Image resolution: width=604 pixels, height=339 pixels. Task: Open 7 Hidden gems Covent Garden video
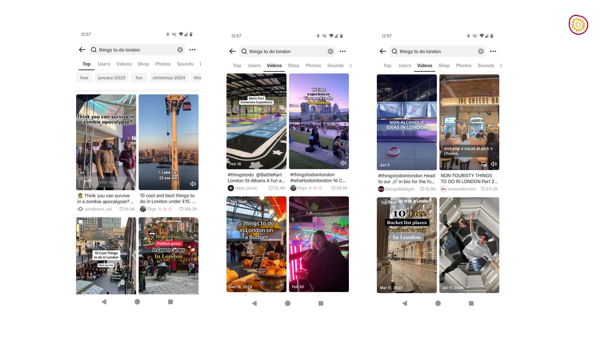coord(169,256)
